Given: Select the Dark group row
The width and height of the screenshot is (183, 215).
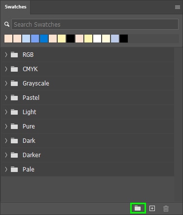Looking at the screenshot, I should tap(88, 141).
